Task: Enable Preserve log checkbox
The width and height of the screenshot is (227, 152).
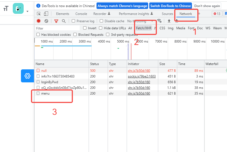Action: tap(73, 21)
